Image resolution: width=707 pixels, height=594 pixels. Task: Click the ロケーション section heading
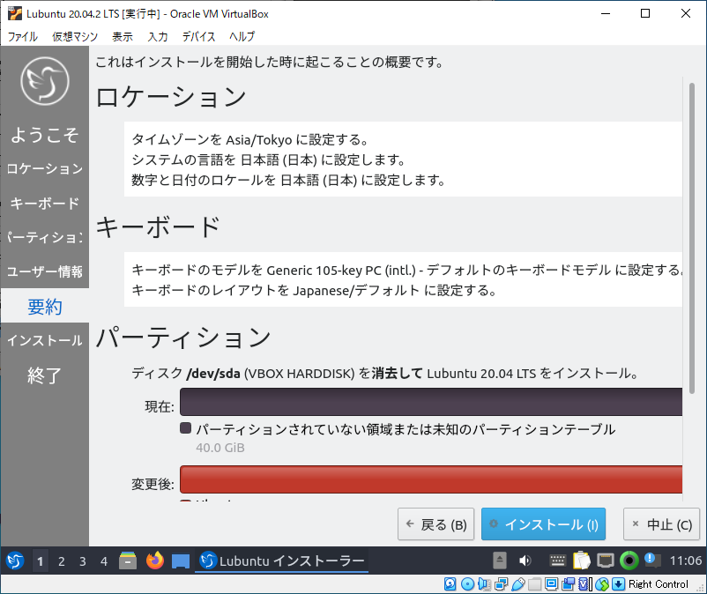coord(171,97)
